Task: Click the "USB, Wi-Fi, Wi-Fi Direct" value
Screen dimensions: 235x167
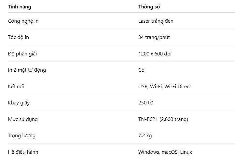Action: [164, 87]
